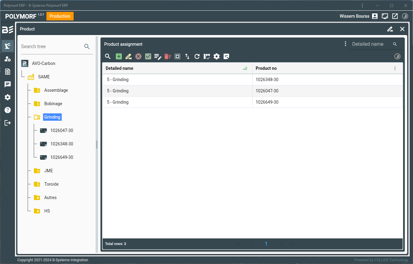Image resolution: width=413 pixels, height=264 pixels.
Task: Select tree item 1026348-30
Action: tap(62, 144)
